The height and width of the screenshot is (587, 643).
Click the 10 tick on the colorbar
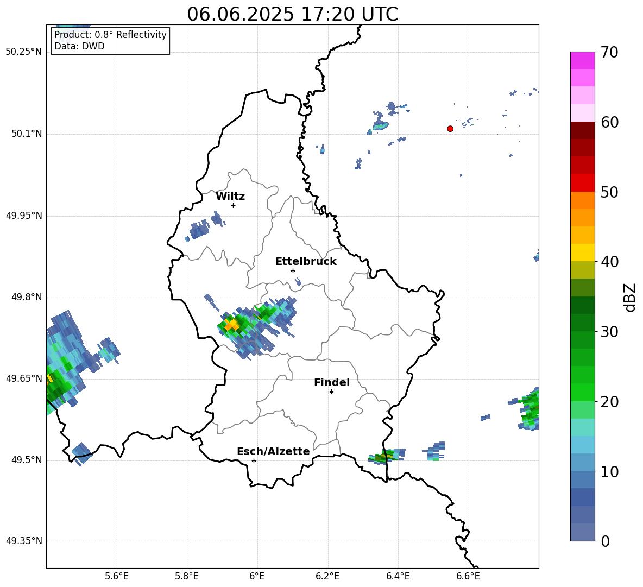[x=609, y=471]
